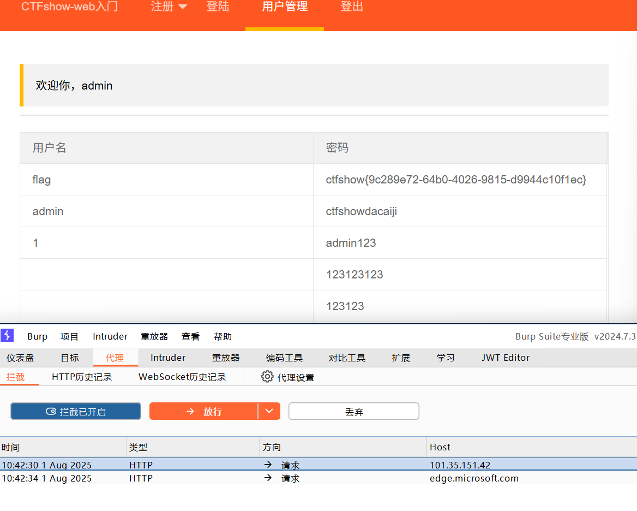Toggle the intercept enabled switch button
The height and width of the screenshot is (511, 637).
coord(76,412)
